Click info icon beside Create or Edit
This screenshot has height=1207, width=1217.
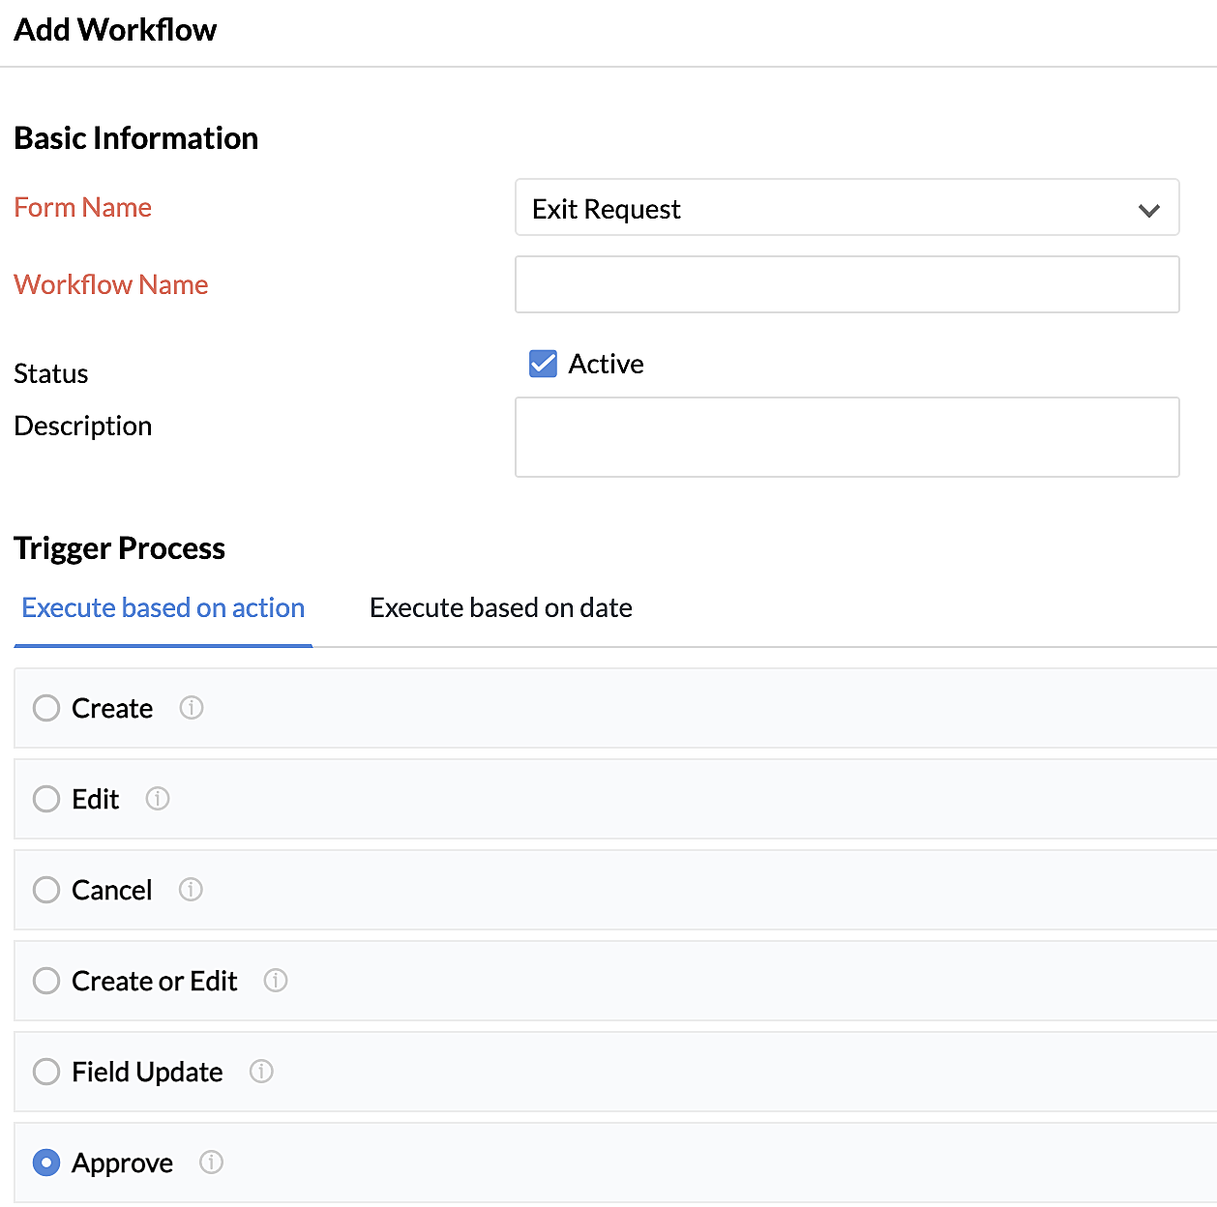[276, 981]
